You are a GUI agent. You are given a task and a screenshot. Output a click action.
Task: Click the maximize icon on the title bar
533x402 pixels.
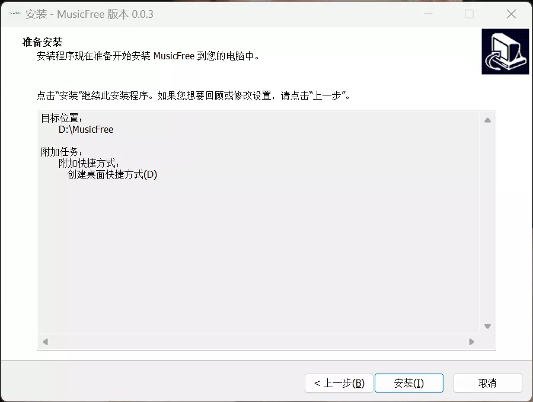468,14
